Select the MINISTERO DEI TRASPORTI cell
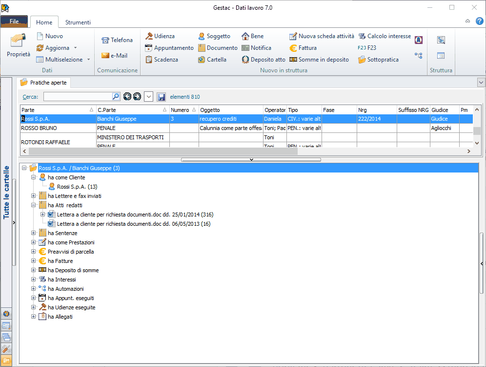This screenshot has width=486, height=367. coord(133,137)
